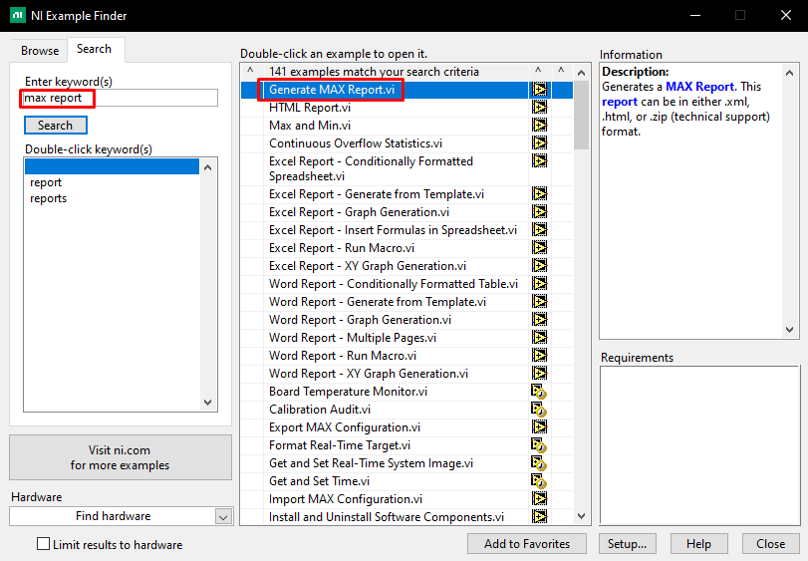The image size is (808, 561).
Task: Click the results list scrollbar down arrow
Action: pos(582,516)
